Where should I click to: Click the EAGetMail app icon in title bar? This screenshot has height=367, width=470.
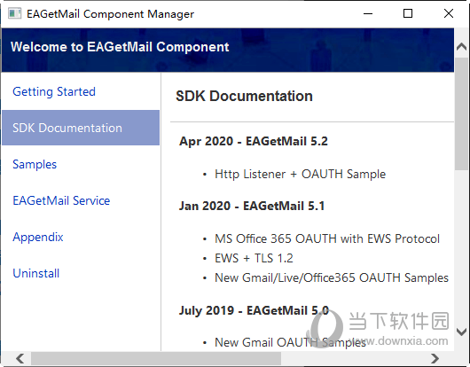pos(14,14)
